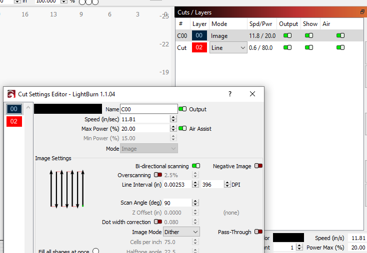The width and height of the screenshot is (367, 253).
Task: Click the black layer color bar in editor
Action: [x=67, y=109]
